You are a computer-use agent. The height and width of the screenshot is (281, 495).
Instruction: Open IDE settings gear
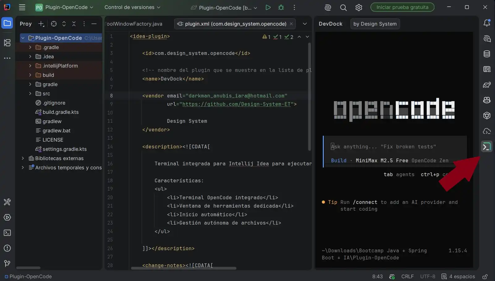tap(359, 7)
